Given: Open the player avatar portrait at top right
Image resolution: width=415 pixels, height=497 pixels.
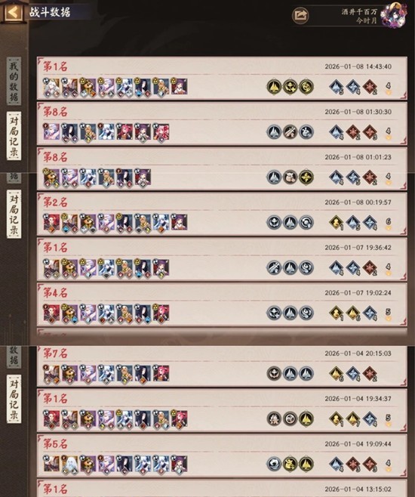Looking at the screenshot, I should (x=394, y=15).
